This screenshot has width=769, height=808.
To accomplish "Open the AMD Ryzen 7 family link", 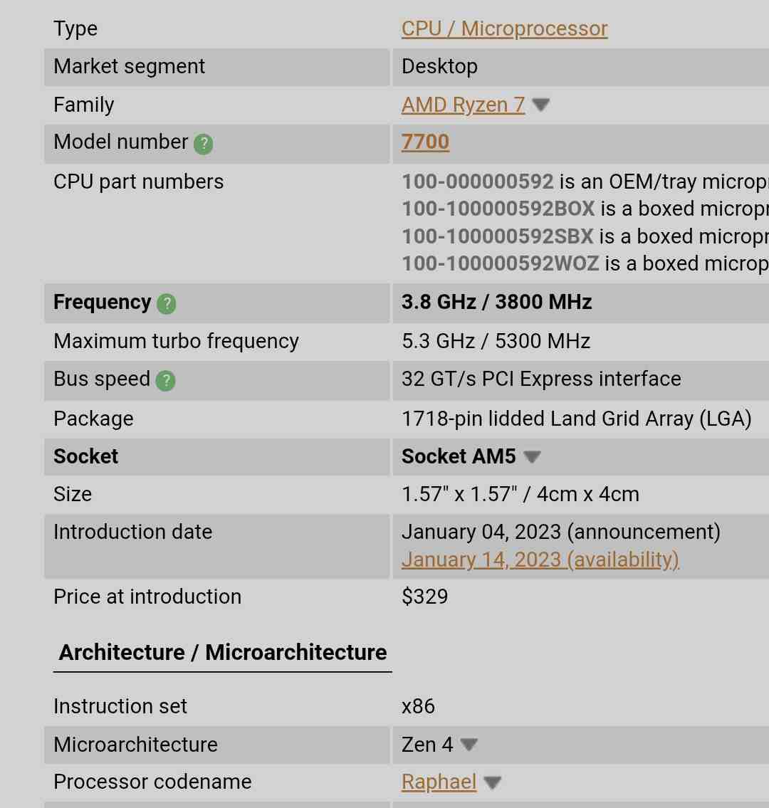I will [463, 105].
